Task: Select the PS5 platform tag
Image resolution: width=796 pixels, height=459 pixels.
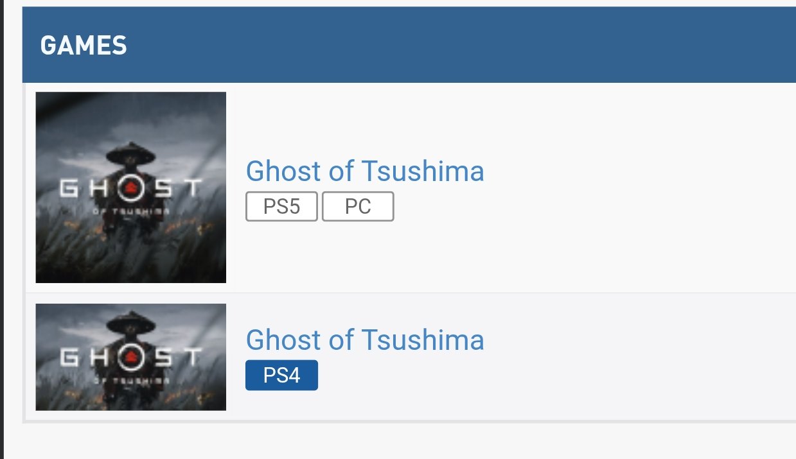Action: [x=281, y=207]
